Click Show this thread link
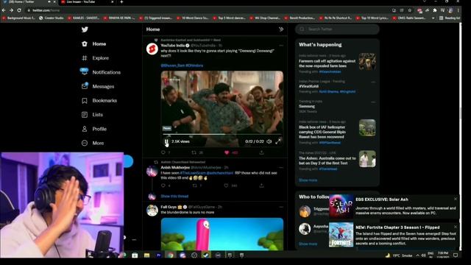This screenshot has height=265, width=471. 174,197
